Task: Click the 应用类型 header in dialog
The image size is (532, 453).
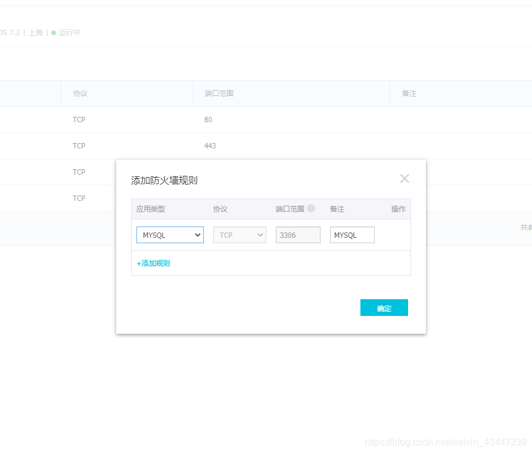Action: pos(151,209)
